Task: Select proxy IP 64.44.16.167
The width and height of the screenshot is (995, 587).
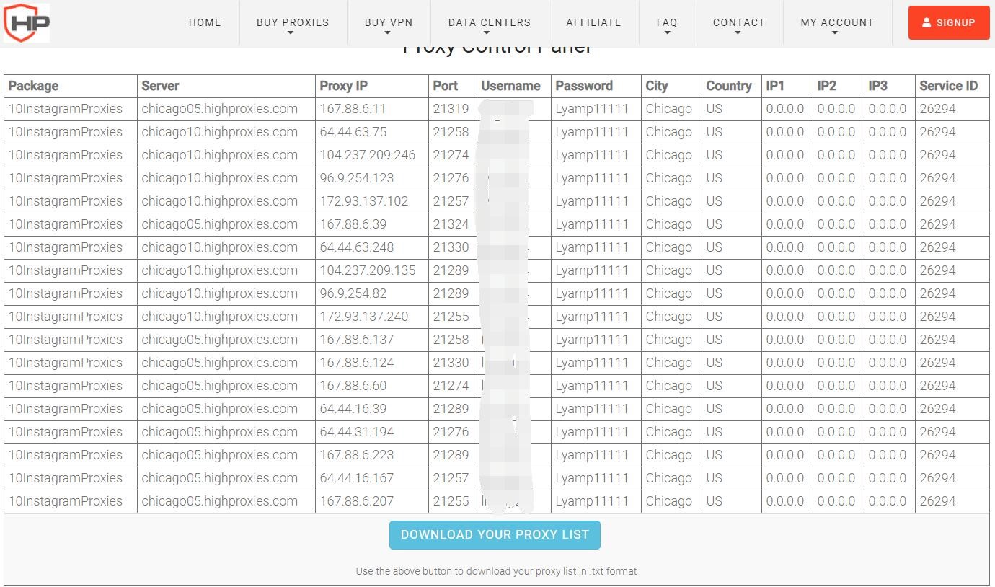Action: [357, 478]
